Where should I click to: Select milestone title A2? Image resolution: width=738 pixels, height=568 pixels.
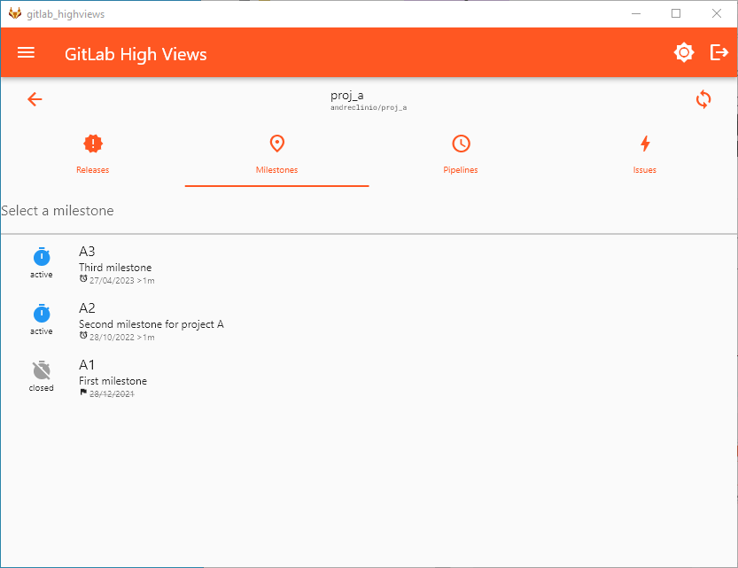[x=87, y=308]
